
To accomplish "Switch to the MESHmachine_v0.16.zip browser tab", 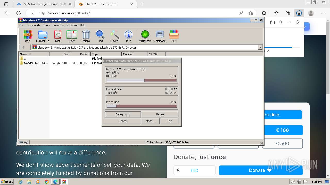I will [x=45, y=4].
